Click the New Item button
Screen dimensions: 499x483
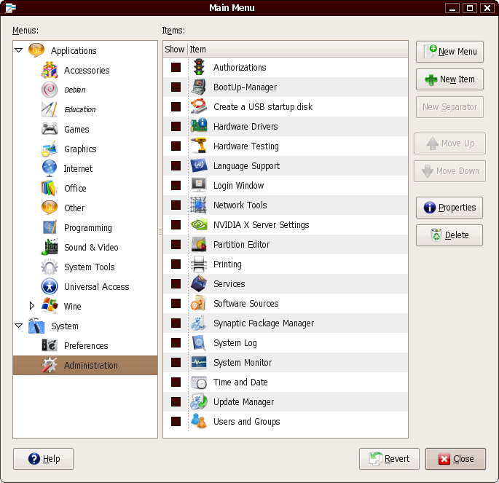(x=449, y=79)
